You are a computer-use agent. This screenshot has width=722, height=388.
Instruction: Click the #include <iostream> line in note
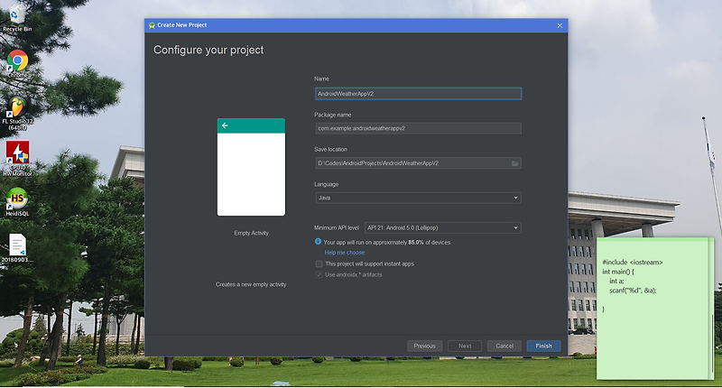(633, 263)
